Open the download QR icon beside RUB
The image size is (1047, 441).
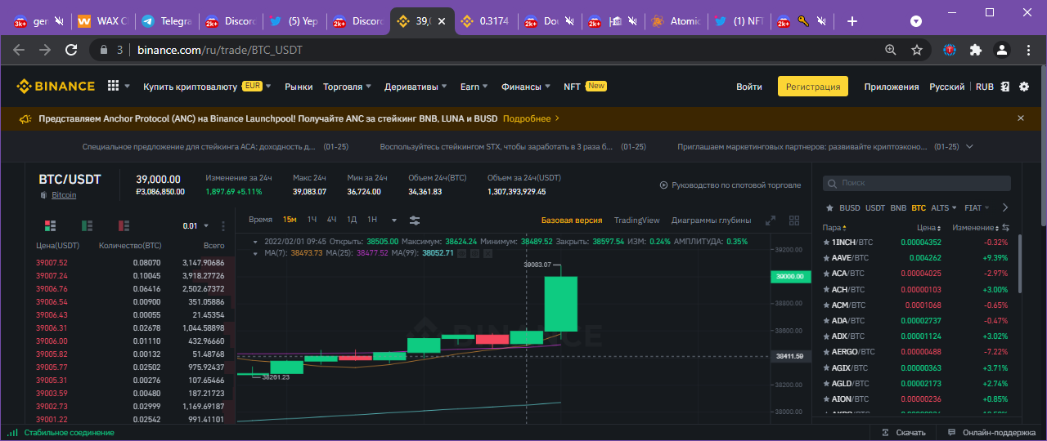coord(1005,87)
